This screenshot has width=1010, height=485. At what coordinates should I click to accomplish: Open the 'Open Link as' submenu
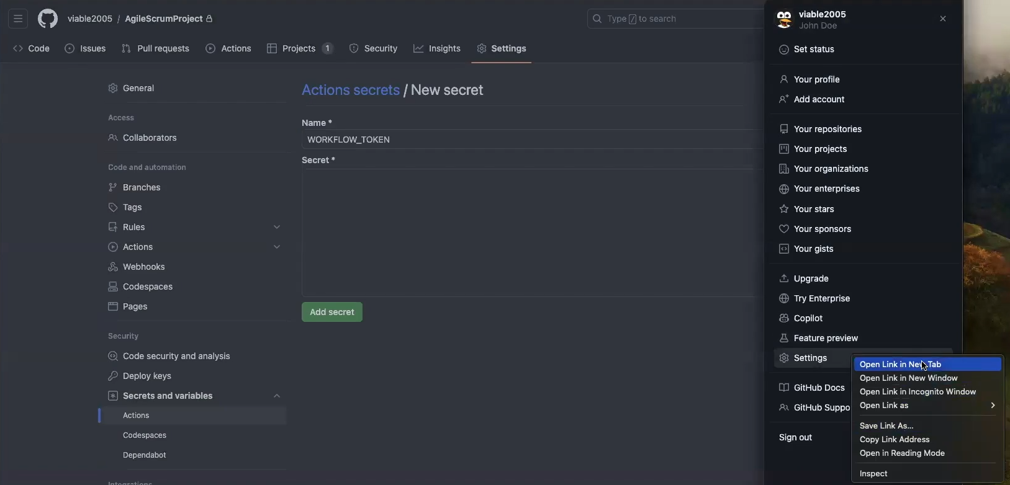click(927, 406)
